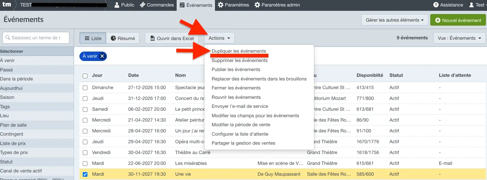This screenshot has height=180, width=487.
Task: Uncheck the Mardi 30-11-2027 Une vie checkbox
Action: click(85, 174)
